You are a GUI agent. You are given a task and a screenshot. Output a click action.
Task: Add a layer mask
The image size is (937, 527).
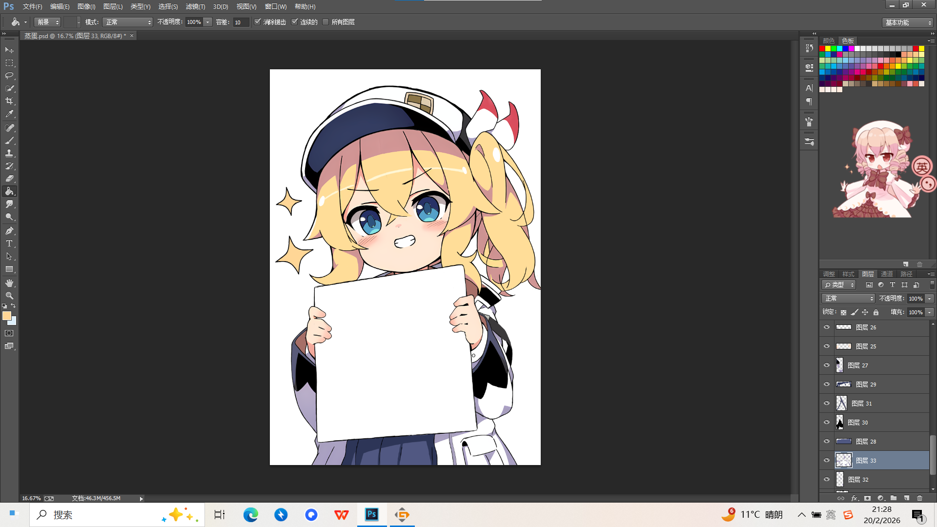click(x=867, y=498)
